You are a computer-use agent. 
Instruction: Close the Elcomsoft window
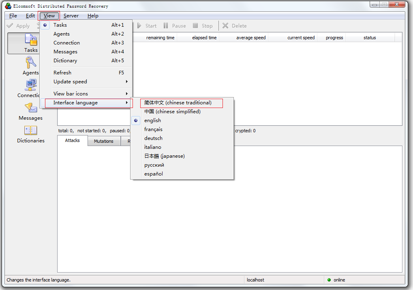[x=397, y=4]
